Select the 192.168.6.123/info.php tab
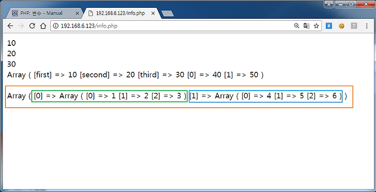 click(x=121, y=13)
